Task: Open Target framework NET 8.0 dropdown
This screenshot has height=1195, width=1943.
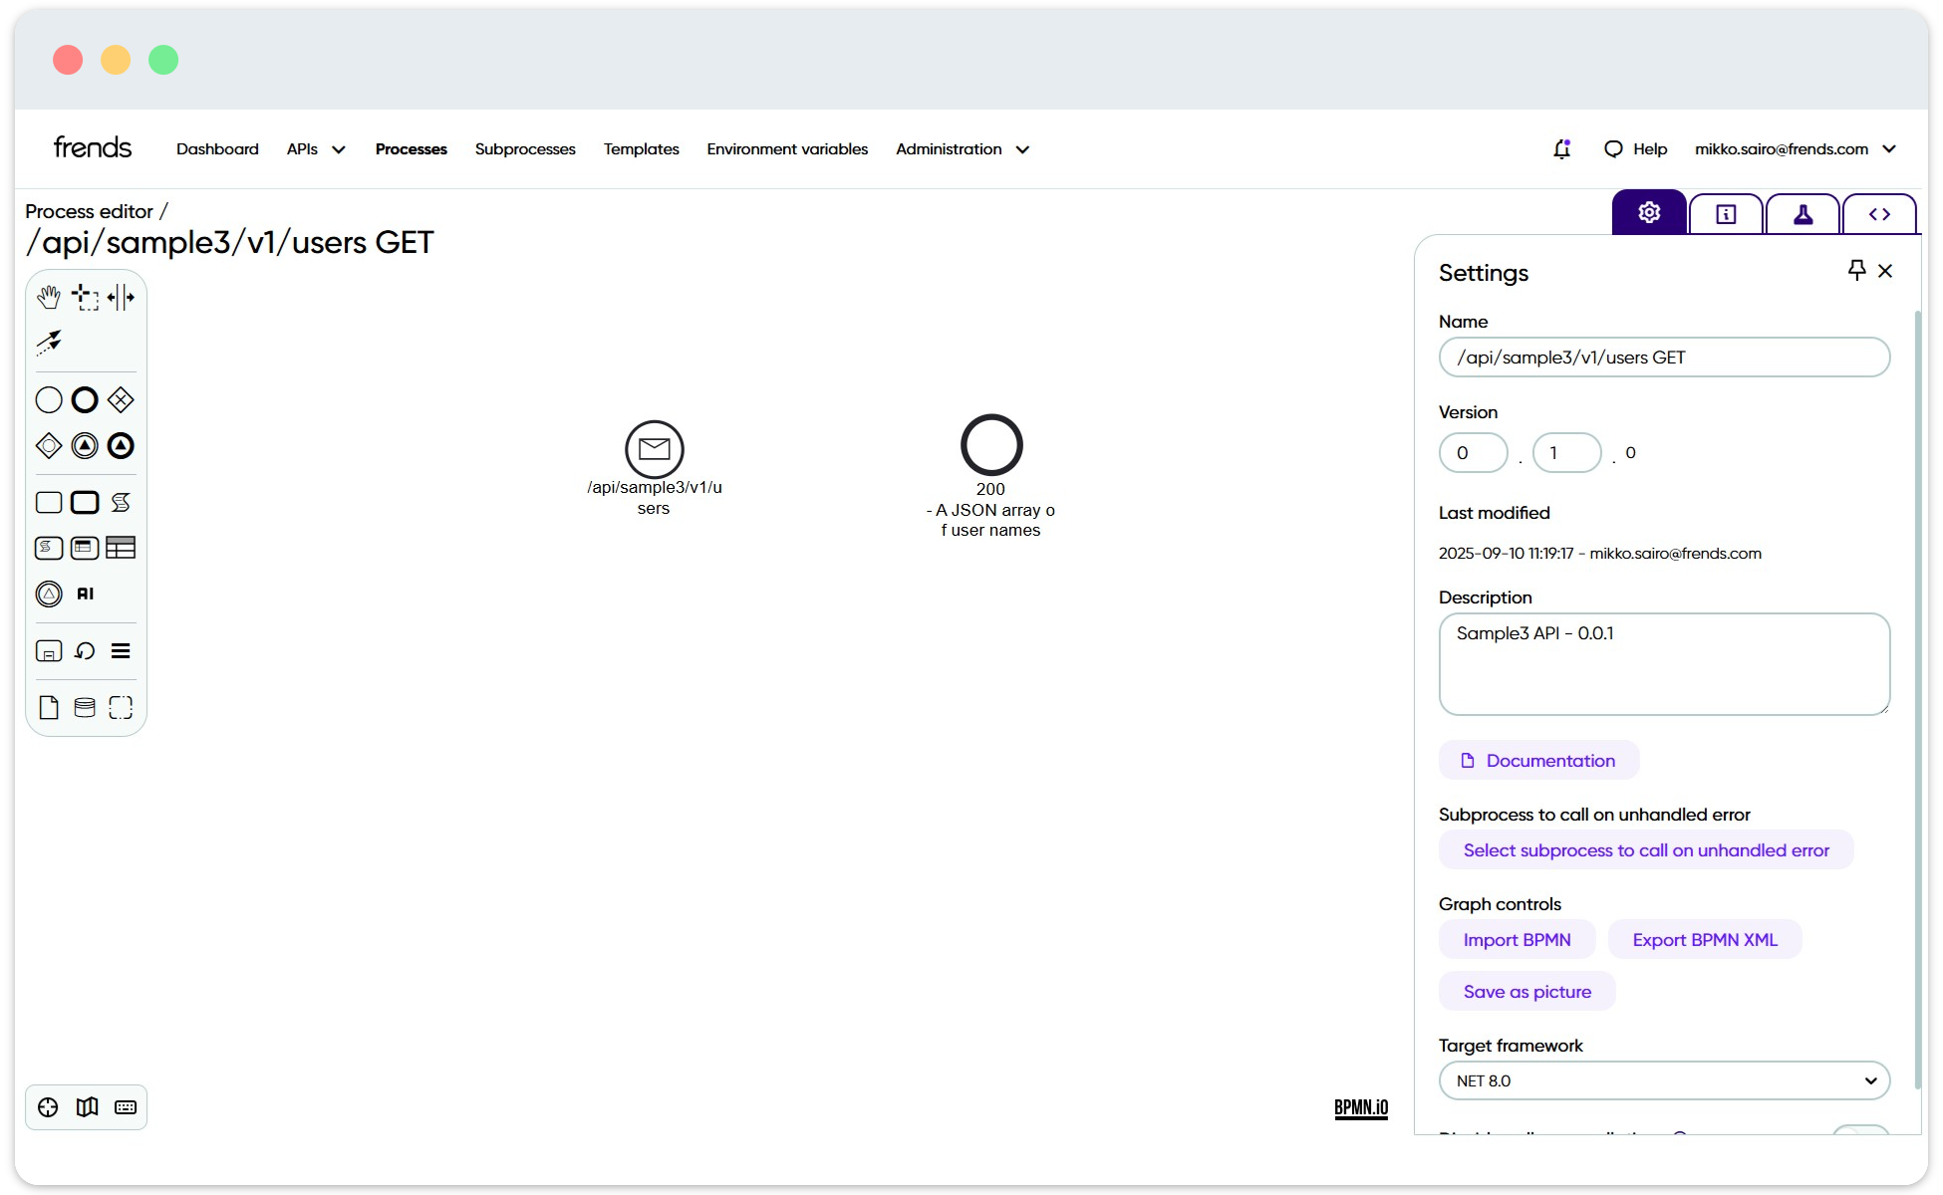Action: tap(1664, 1080)
